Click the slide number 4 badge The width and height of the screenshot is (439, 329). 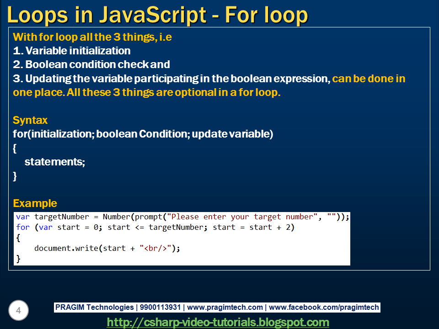pos(18,310)
